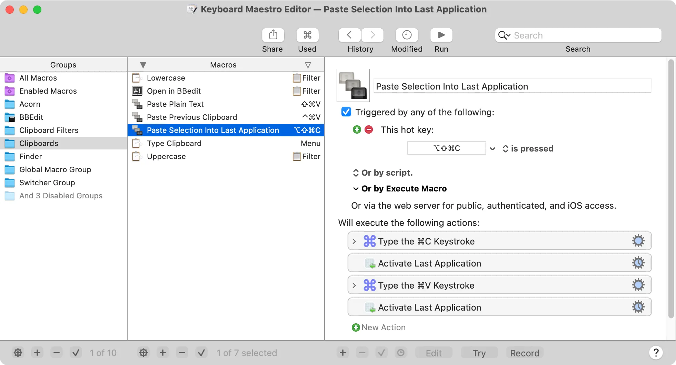Add a trigger with the green plus icon
This screenshot has height=365, width=676.
pos(357,130)
